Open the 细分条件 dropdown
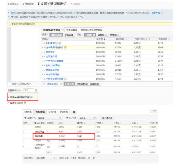 (87, 118)
